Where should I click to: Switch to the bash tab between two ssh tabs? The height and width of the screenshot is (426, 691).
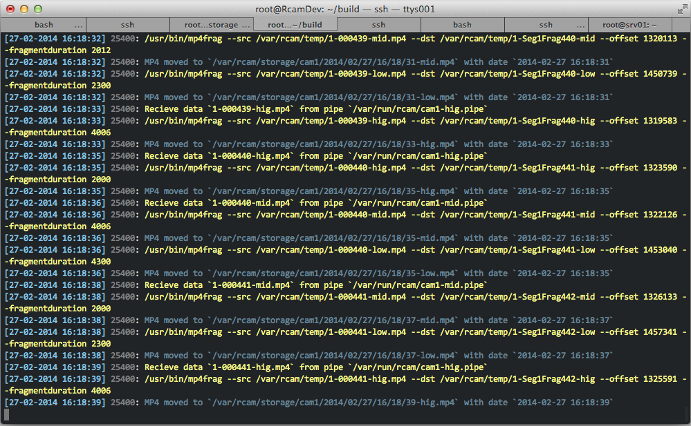click(462, 25)
